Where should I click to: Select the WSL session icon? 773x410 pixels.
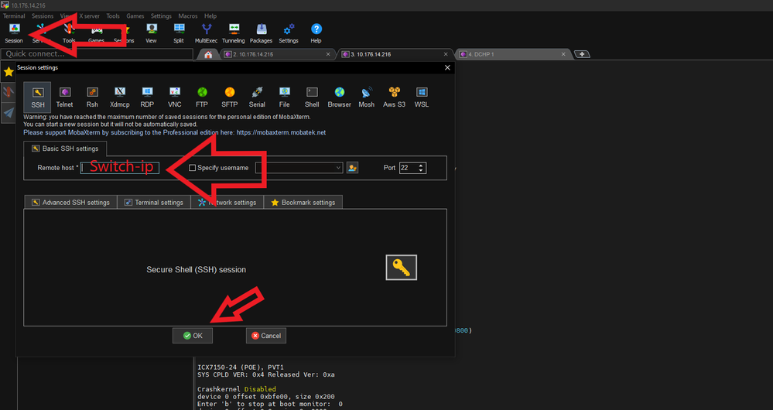tap(422, 96)
